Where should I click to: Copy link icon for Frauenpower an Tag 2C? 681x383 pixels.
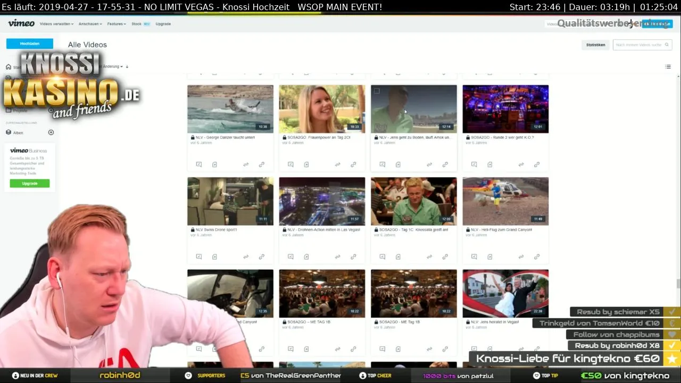pyautogui.click(x=353, y=164)
